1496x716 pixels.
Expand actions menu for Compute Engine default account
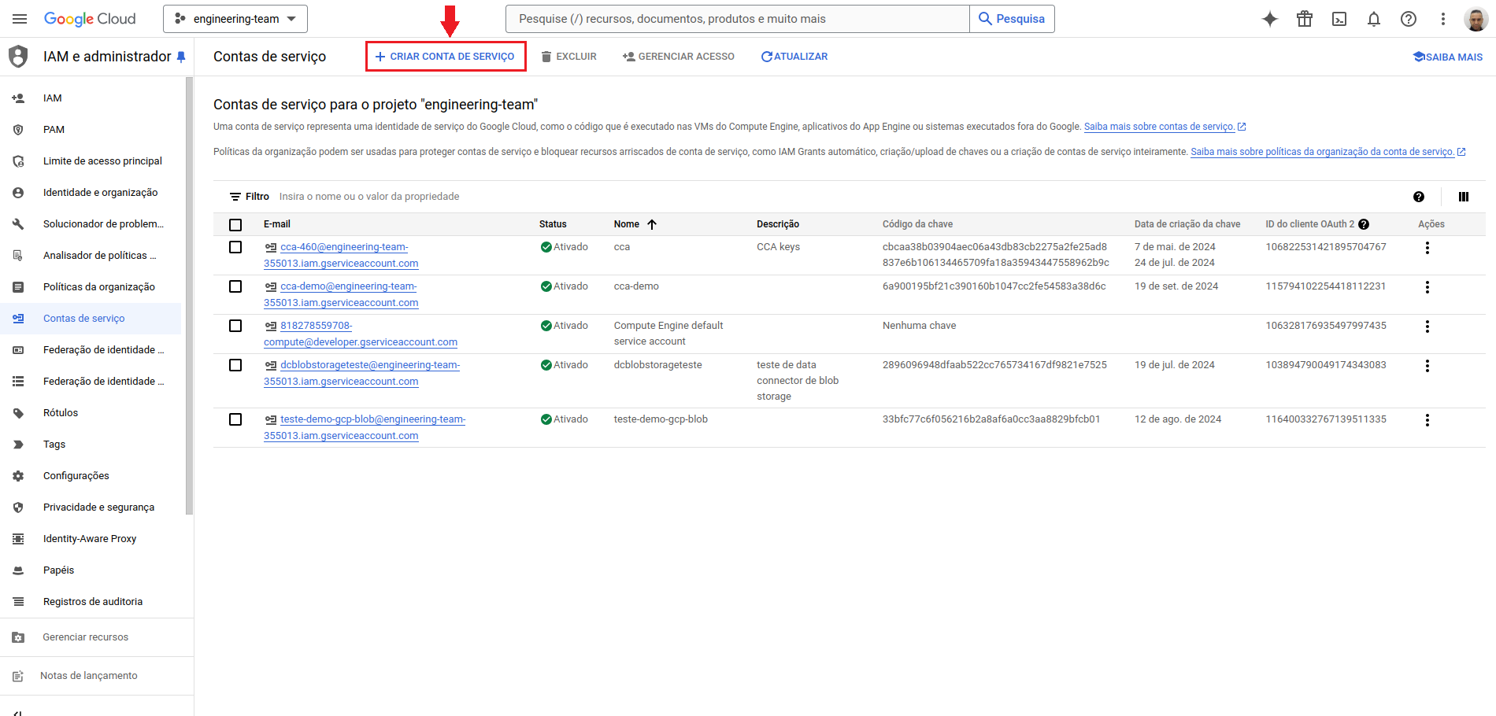click(x=1427, y=327)
